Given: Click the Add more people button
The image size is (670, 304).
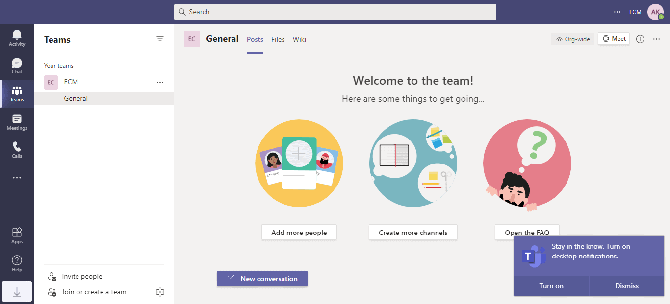Looking at the screenshot, I should coord(299,233).
